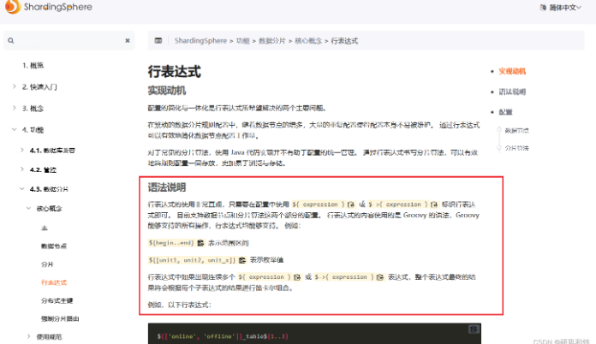
Task: Open the ShardingSphere breadcrumb link
Action: 200,40
